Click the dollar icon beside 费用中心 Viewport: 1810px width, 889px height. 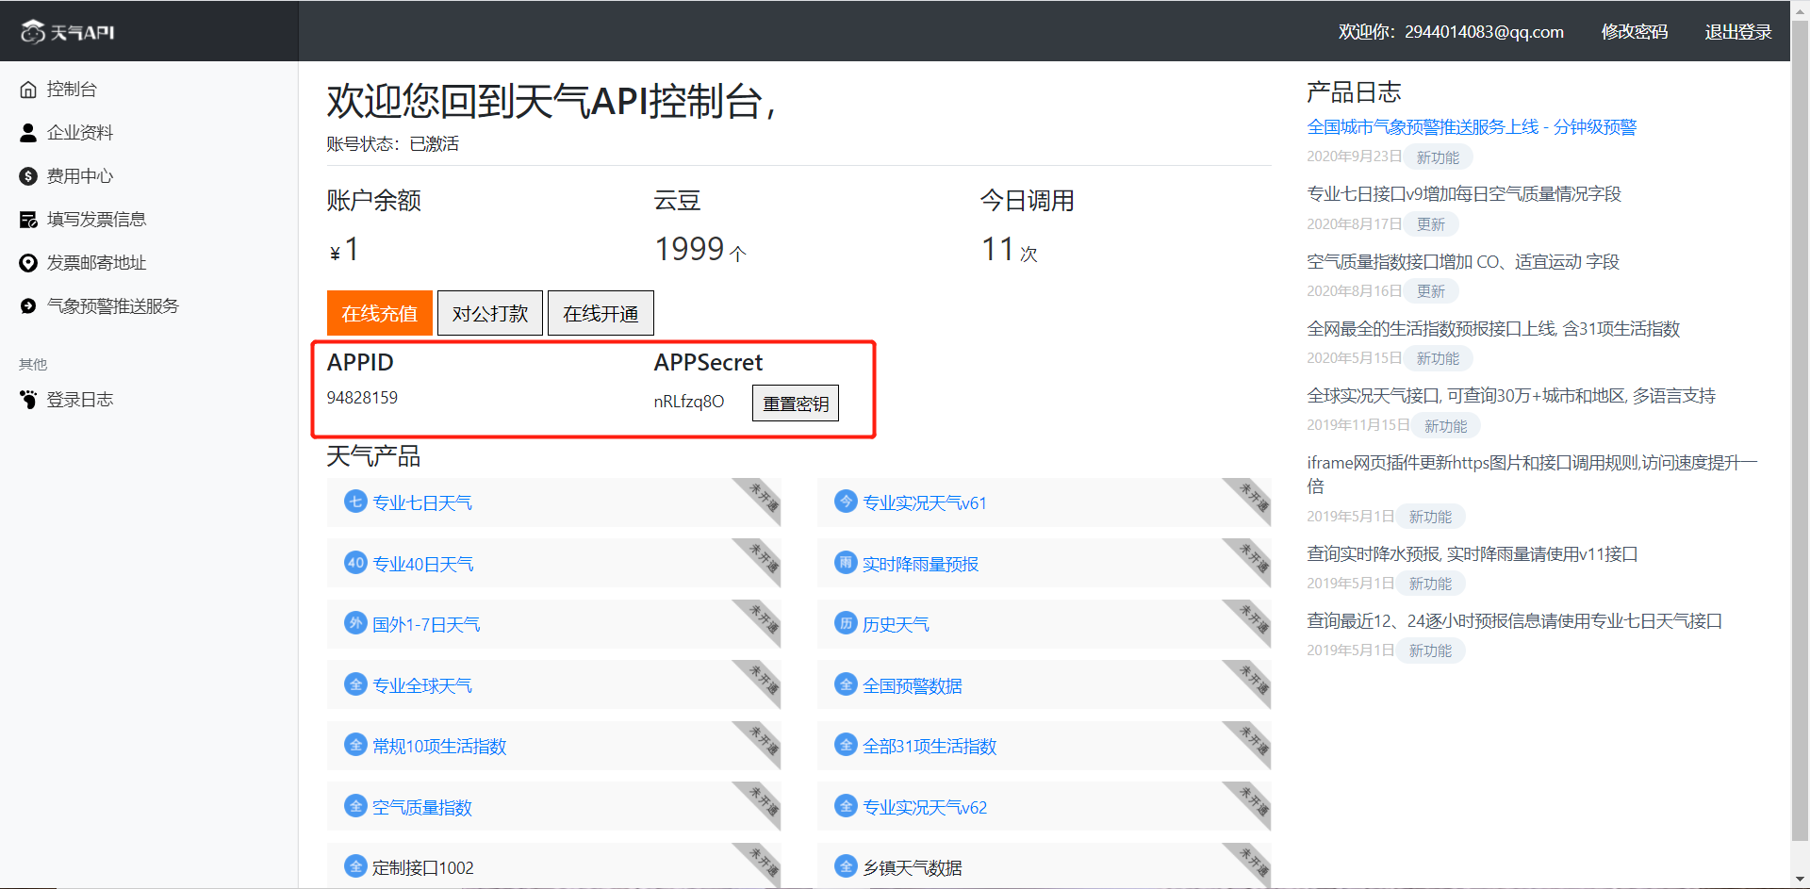tap(28, 176)
